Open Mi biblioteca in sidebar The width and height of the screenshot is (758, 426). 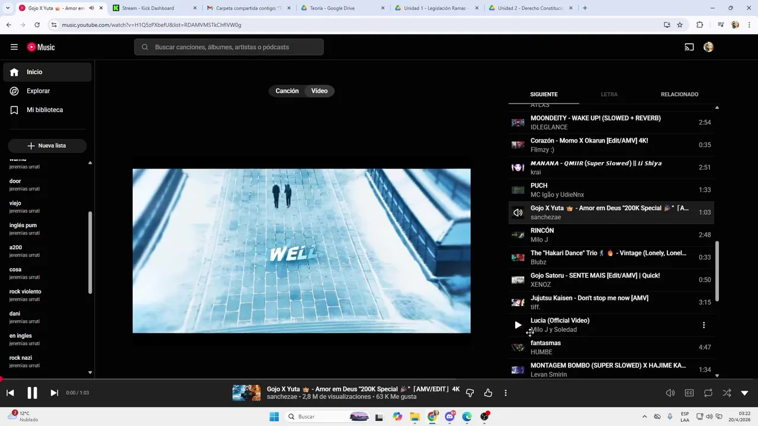(47, 110)
